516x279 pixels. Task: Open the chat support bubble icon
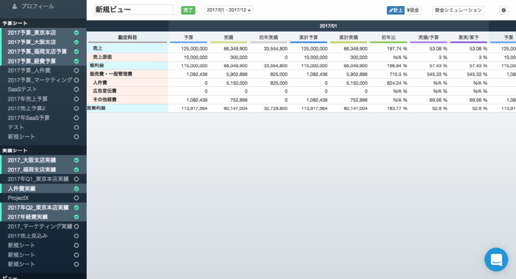coord(496,259)
